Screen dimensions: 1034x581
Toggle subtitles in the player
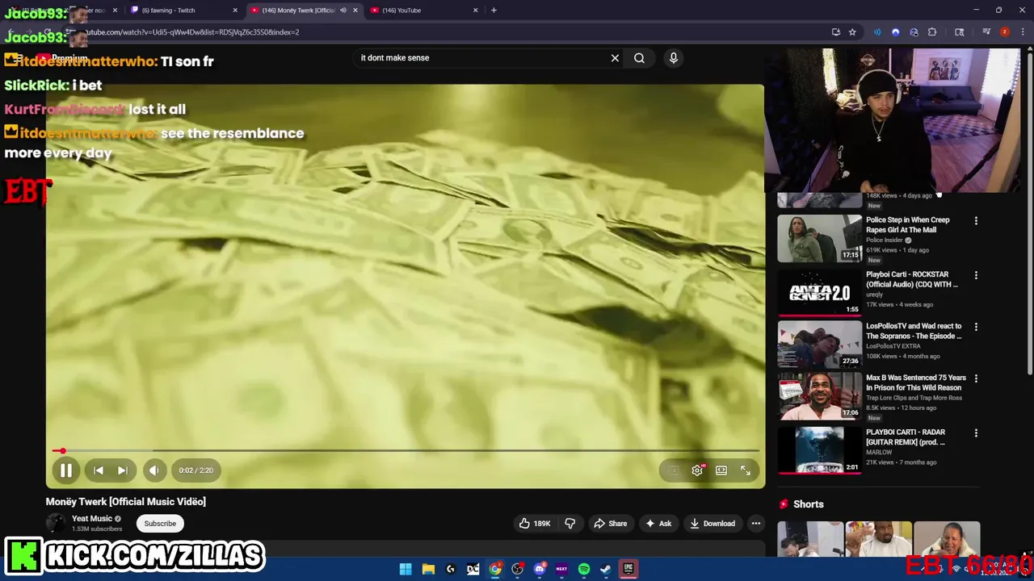coord(673,470)
